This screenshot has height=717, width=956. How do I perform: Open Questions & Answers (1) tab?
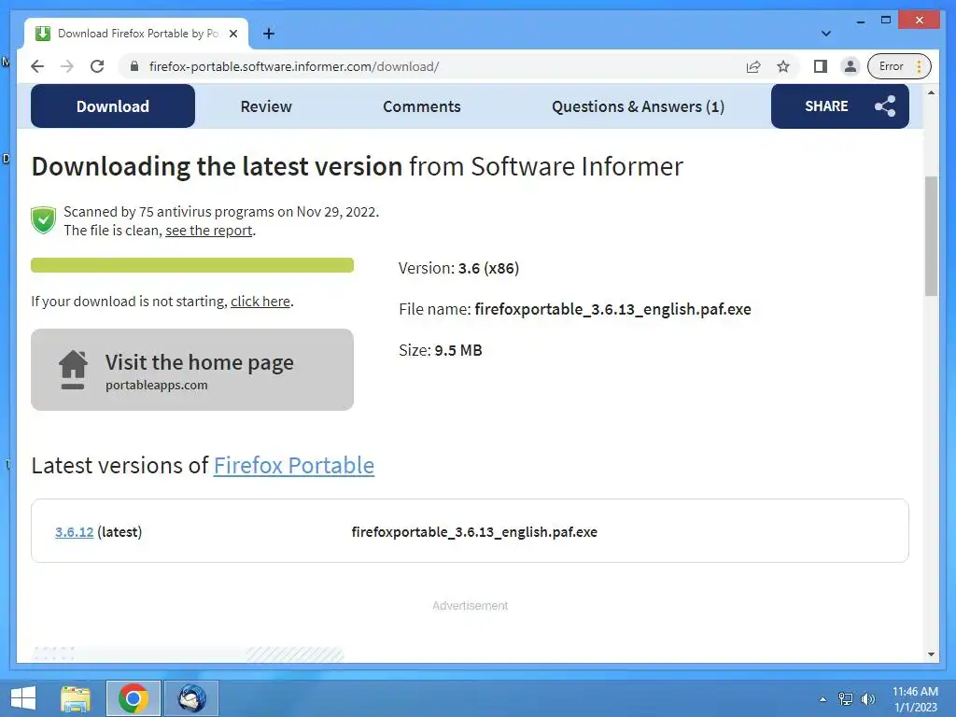coord(638,106)
